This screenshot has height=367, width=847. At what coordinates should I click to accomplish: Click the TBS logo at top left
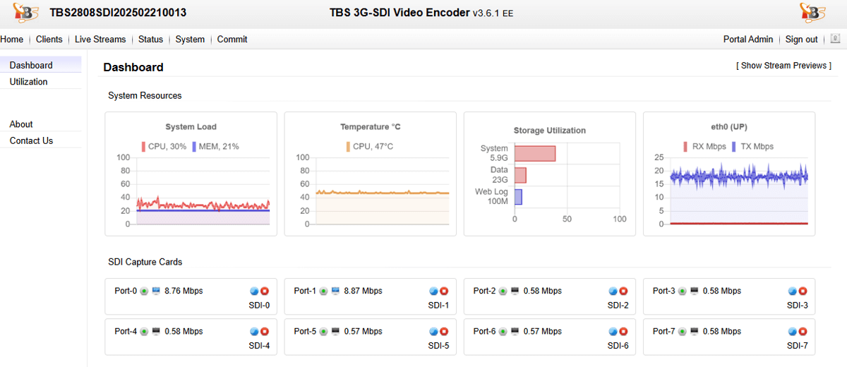point(24,13)
